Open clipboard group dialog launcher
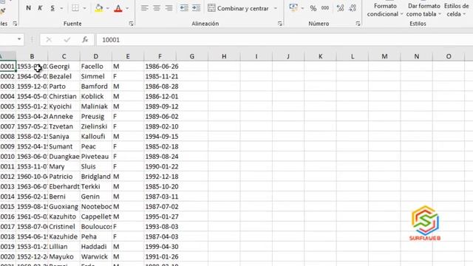Screen dimensions: 473x266 click(x=15, y=24)
